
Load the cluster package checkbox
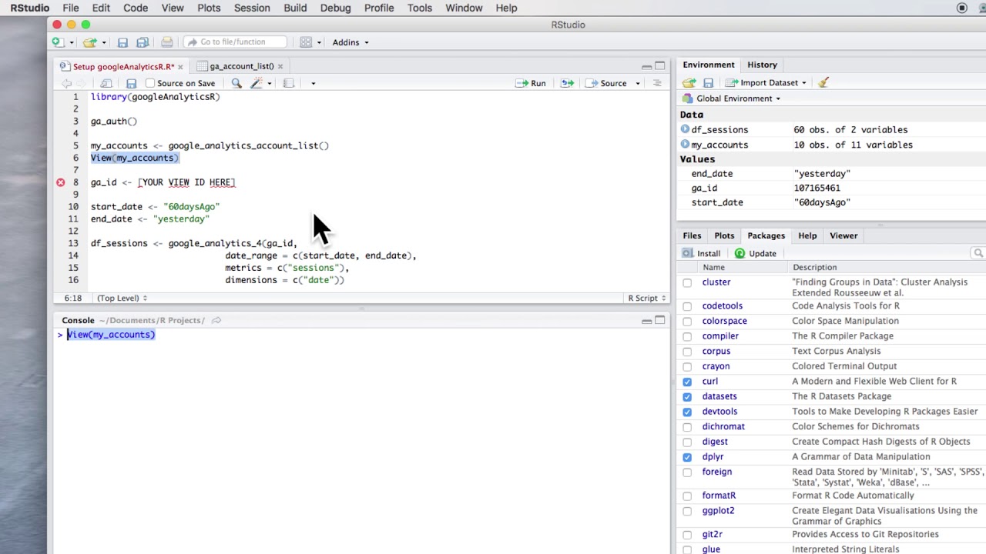point(687,282)
